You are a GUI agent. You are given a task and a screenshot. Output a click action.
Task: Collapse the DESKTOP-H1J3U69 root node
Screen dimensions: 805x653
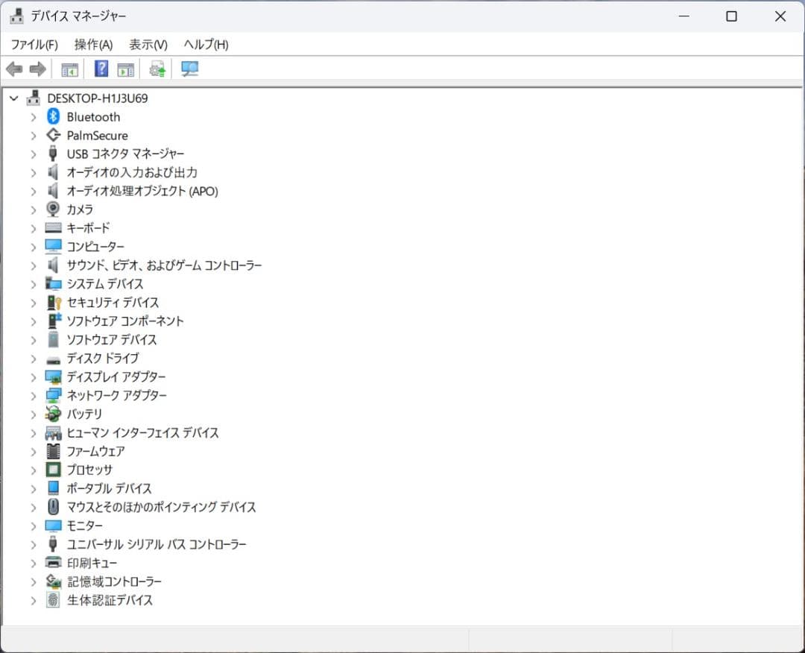(13, 98)
